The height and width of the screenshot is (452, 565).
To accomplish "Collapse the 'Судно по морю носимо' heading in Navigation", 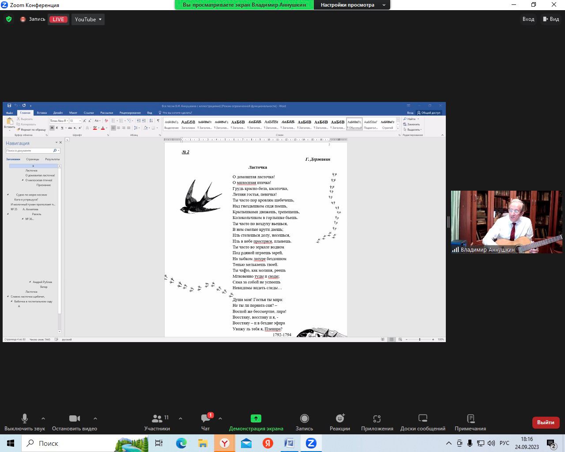I will [8, 195].
